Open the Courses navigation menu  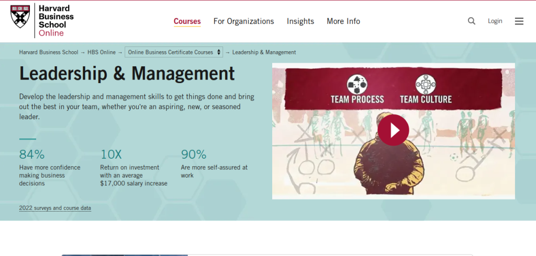[x=187, y=21]
